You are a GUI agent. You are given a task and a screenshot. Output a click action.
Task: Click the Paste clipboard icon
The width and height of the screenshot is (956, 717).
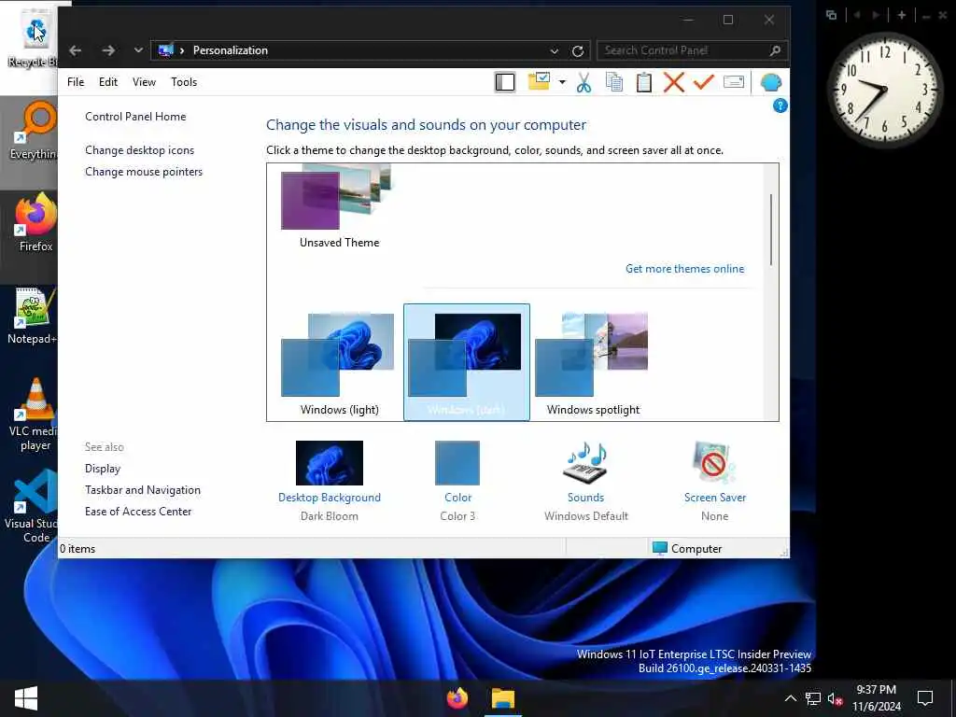click(x=644, y=82)
